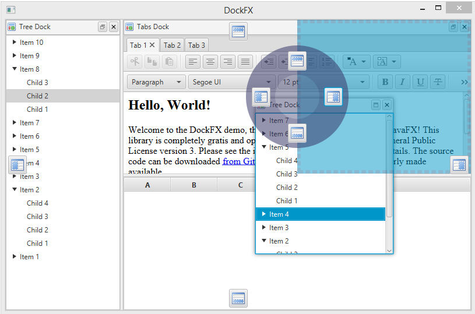
Task: Collapse Item 8 in left tree
Action: pyautogui.click(x=14, y=69)
